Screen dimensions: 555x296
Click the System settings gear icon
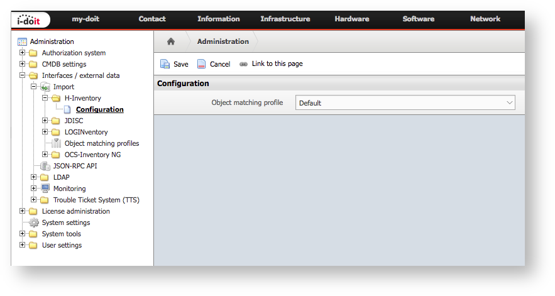pos(34,222)
